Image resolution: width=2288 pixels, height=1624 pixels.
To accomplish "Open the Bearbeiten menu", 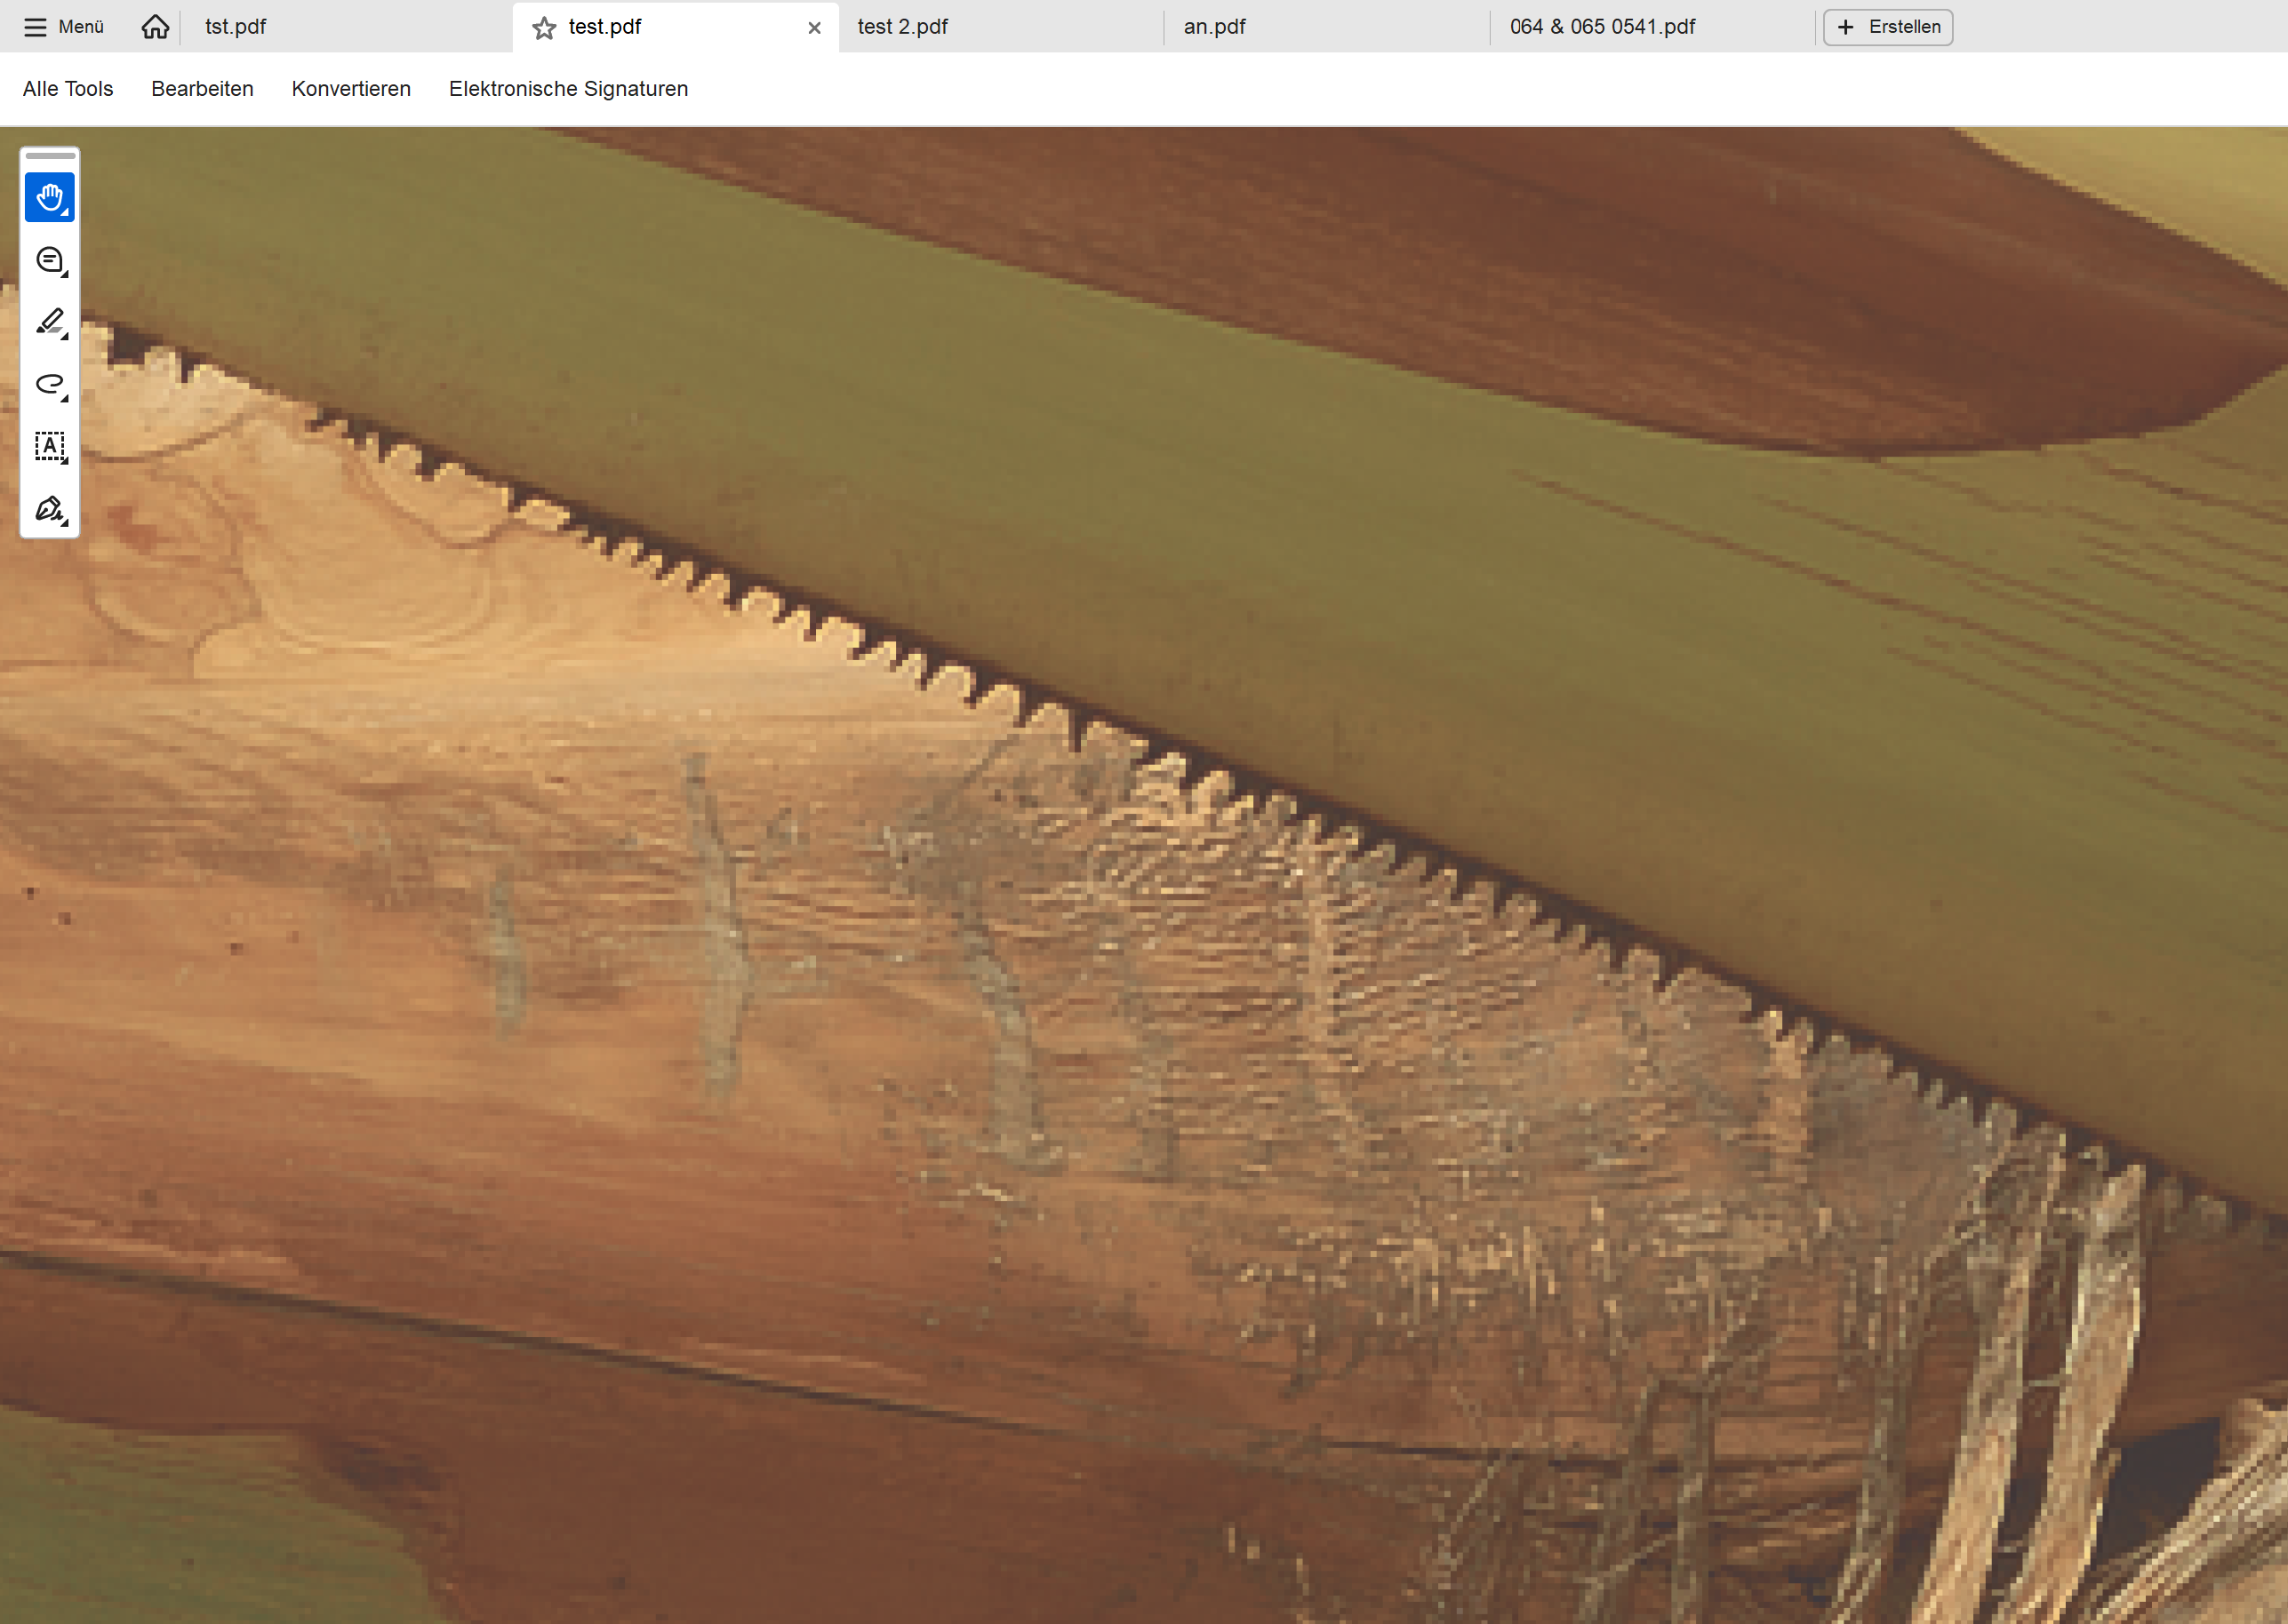I will 202,89.
